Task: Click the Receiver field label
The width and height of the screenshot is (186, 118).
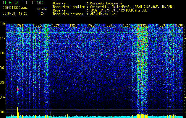Action: pos(60,10)
